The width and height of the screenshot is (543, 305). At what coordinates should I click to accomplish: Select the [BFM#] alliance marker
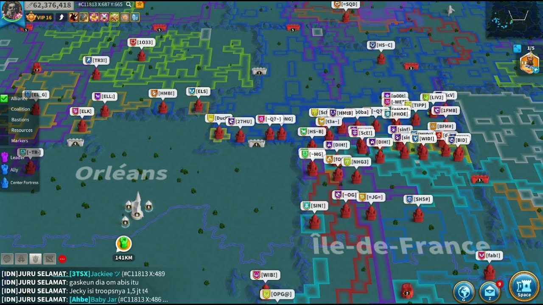tap(442, 126)
